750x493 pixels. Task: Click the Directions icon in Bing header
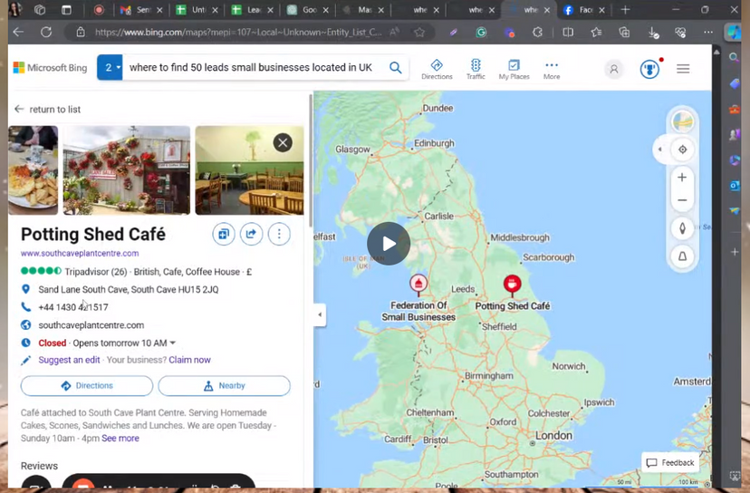pos(437,69)
